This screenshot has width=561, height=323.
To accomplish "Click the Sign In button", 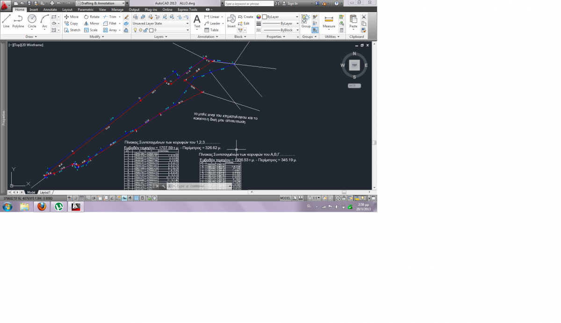I will tap(290, 3).
